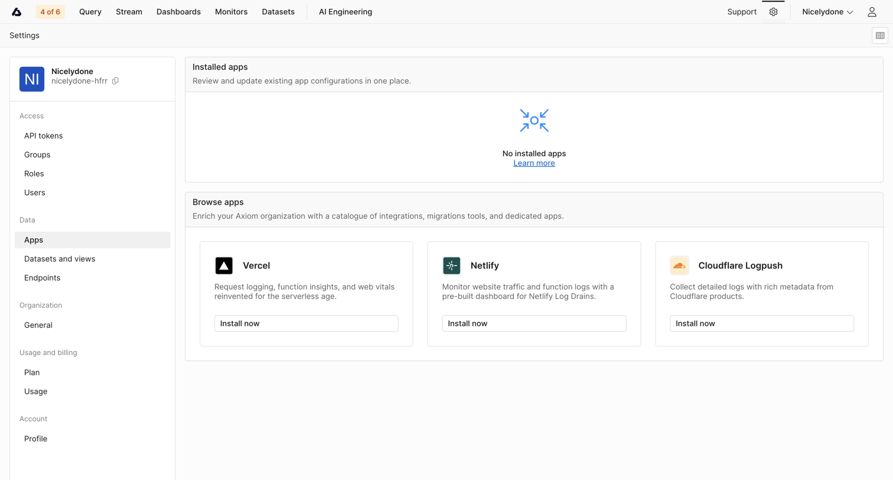Click the No installed apps illustration

click(x=534, y=120)
